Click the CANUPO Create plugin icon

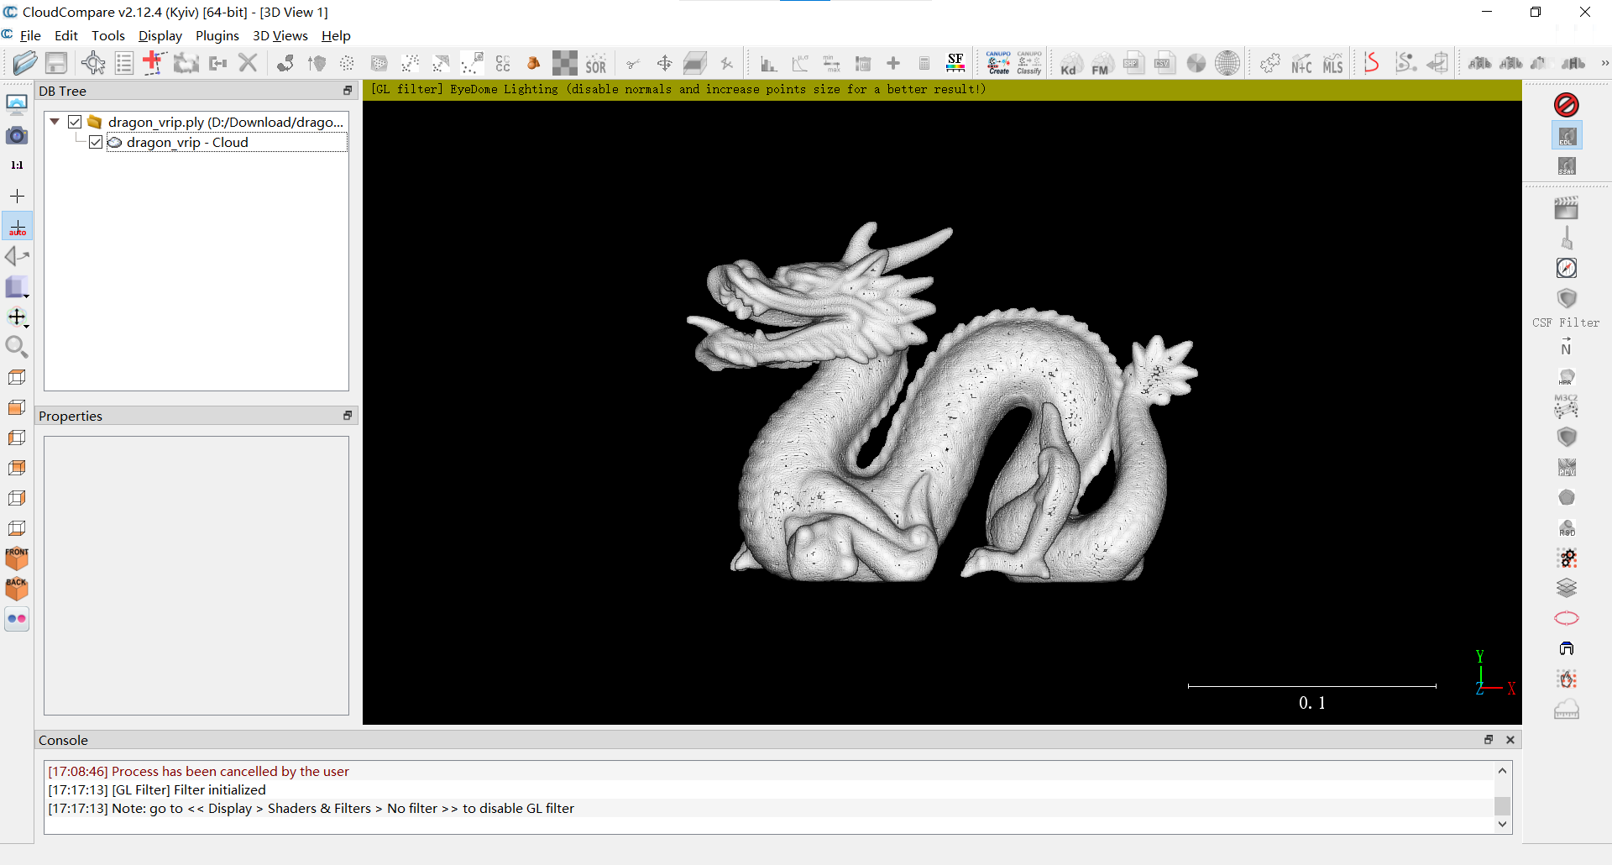tap(998, 63)
